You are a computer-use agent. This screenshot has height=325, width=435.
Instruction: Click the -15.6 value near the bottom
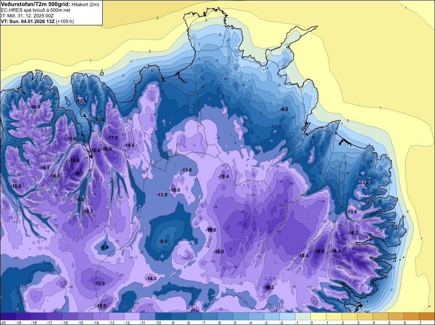101,306
